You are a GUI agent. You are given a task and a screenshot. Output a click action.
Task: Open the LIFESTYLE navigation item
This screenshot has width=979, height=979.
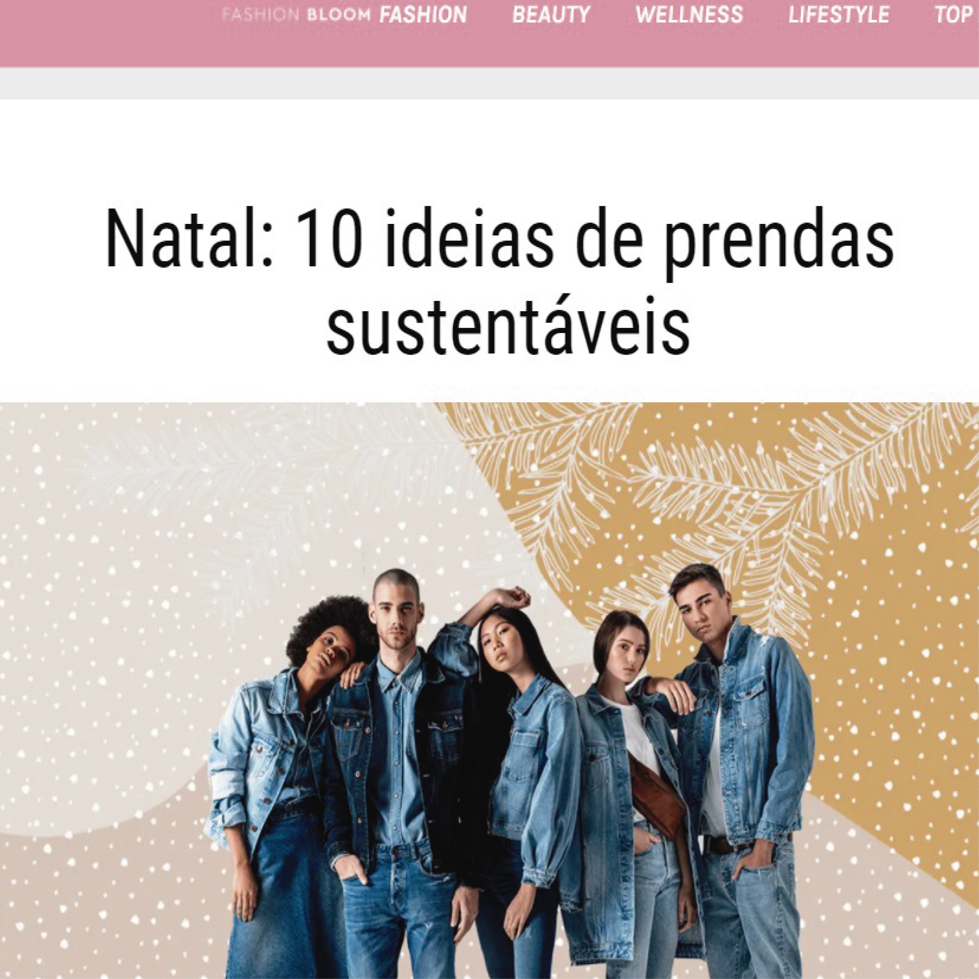point(839,15)
